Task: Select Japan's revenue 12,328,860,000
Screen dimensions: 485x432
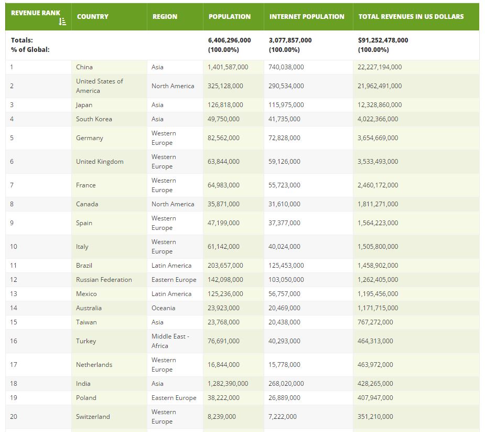Action: pyautogui.click(x=380, y=105)
